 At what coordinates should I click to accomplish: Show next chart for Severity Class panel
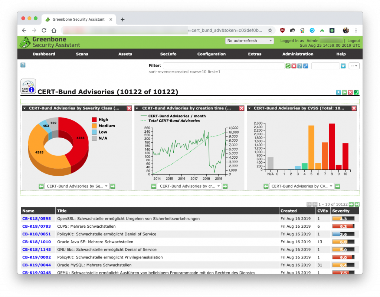[x=113, y=186]
